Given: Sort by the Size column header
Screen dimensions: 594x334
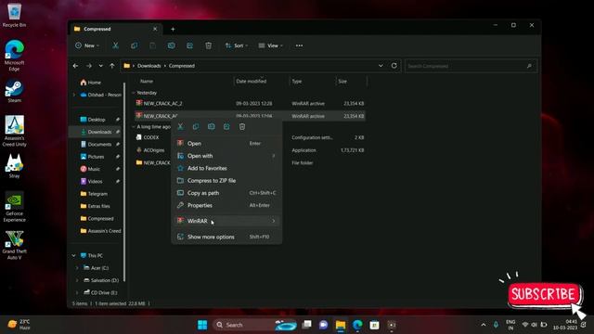Looking at the screenshot, I should coord(342,81).
